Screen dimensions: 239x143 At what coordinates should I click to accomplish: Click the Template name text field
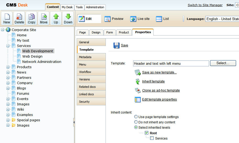171,63
